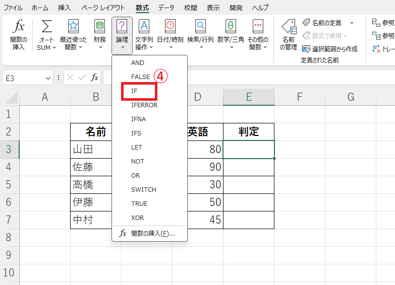Open 最近使った関数 star icon
The width and height of the screenshot is (395, 285).
tap(73, 26)
